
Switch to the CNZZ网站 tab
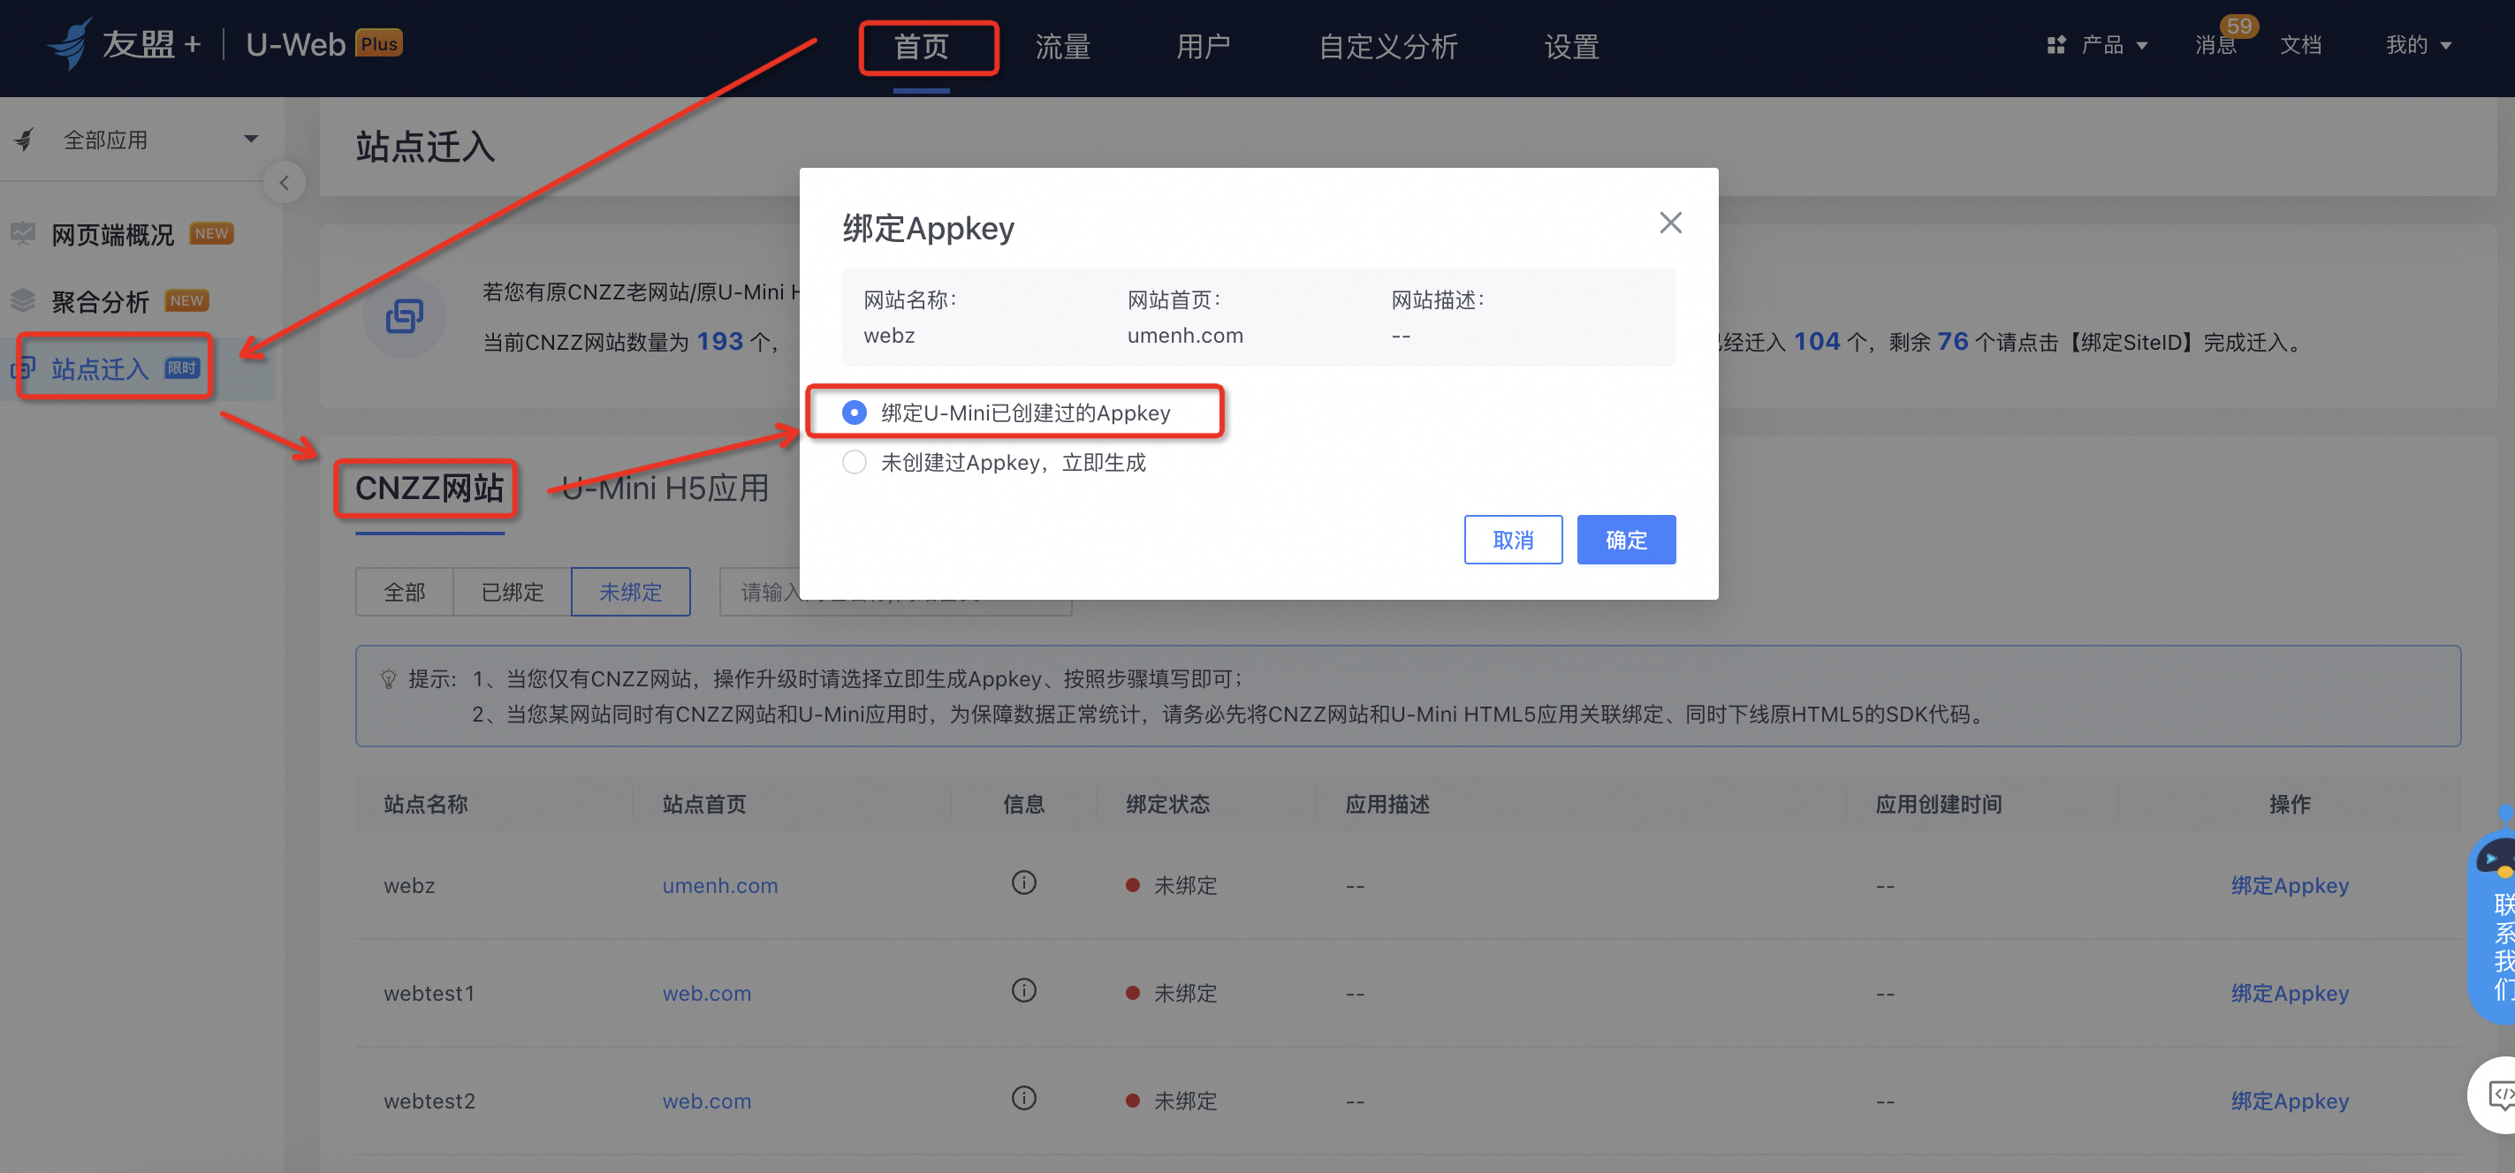[429, 488]
